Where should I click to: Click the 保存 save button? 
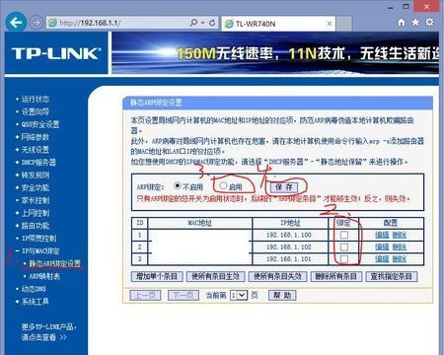pos(284,187)
